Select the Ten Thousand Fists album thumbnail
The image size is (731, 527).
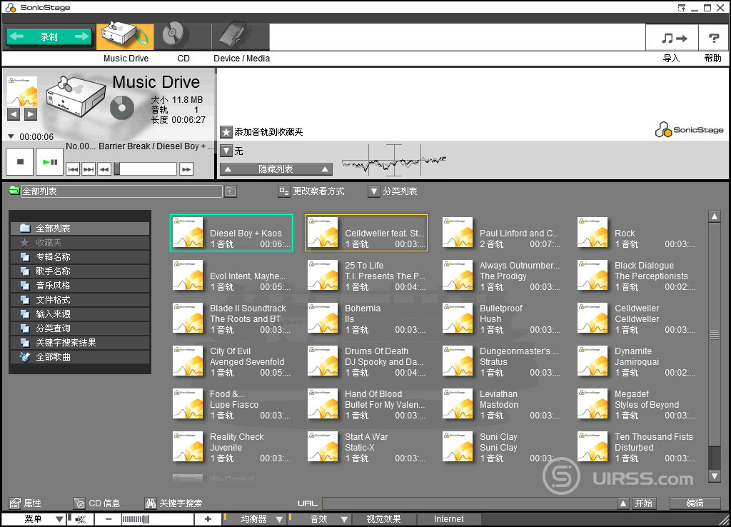593,447
